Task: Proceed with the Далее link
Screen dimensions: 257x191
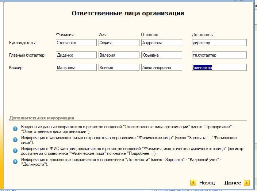Action: click(233, 183)
